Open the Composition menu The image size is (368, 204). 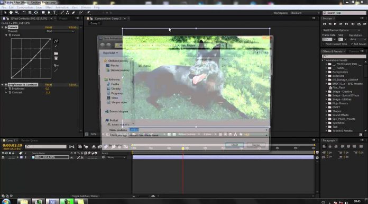24,7
